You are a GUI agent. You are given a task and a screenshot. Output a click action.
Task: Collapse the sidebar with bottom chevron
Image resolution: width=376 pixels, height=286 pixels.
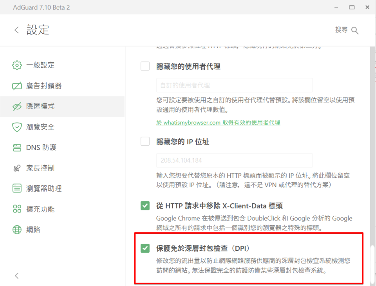click(16, 276)
